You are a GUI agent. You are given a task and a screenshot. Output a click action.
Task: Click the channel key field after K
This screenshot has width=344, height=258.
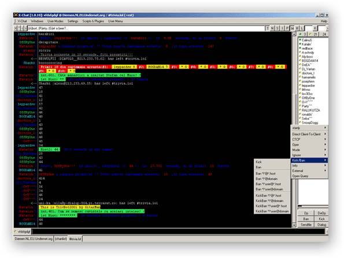pyautogui.click(x=321, y=28)
